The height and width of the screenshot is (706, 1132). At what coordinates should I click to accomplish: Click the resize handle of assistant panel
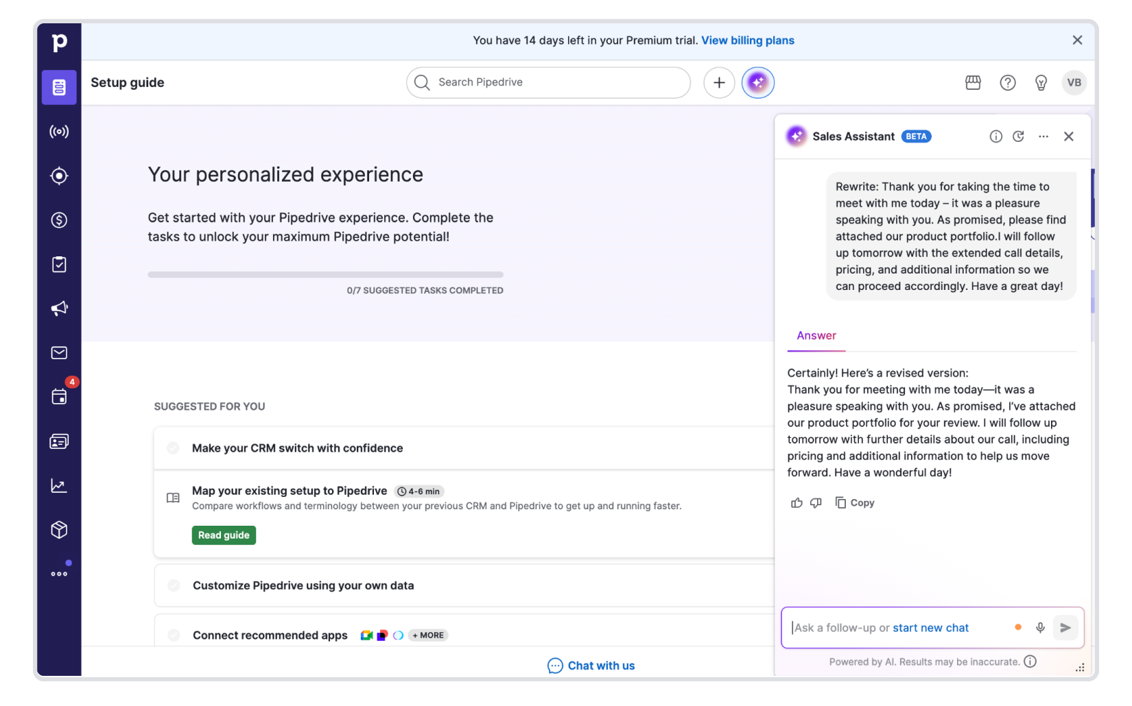pyautogui.click(x=1080, y=668)
